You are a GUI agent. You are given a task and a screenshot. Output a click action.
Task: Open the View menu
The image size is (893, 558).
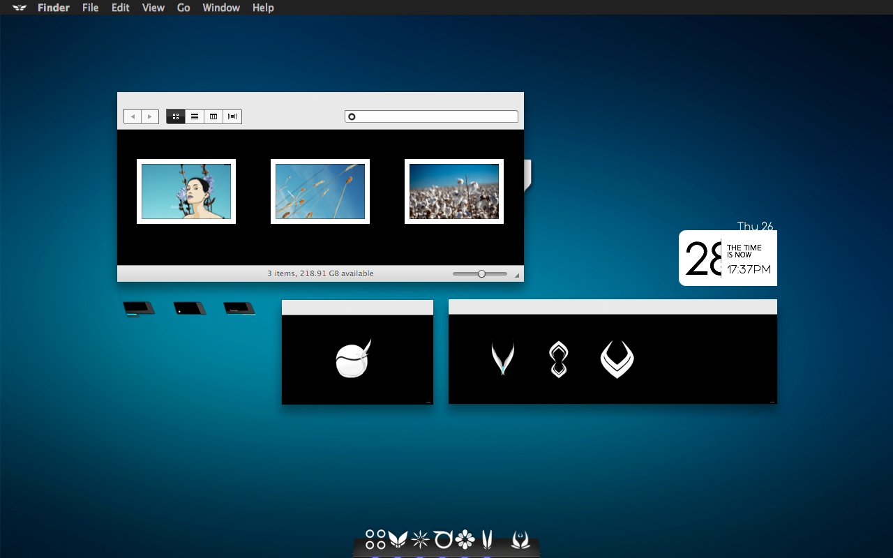pos(153,8)
